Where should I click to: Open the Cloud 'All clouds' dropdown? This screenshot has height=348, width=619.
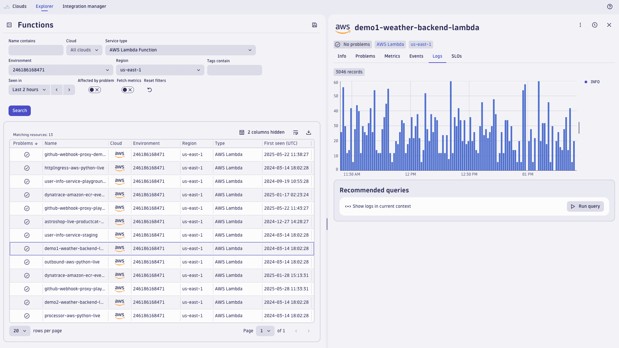84,50
